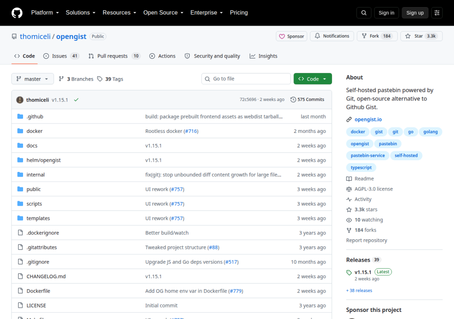Click the docker folder icon

pos(20,131)
